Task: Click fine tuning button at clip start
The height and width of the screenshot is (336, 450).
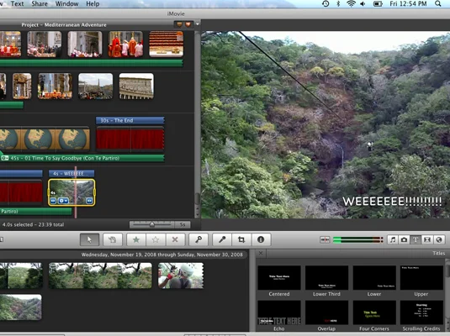Action: click(x=53, y=201)
